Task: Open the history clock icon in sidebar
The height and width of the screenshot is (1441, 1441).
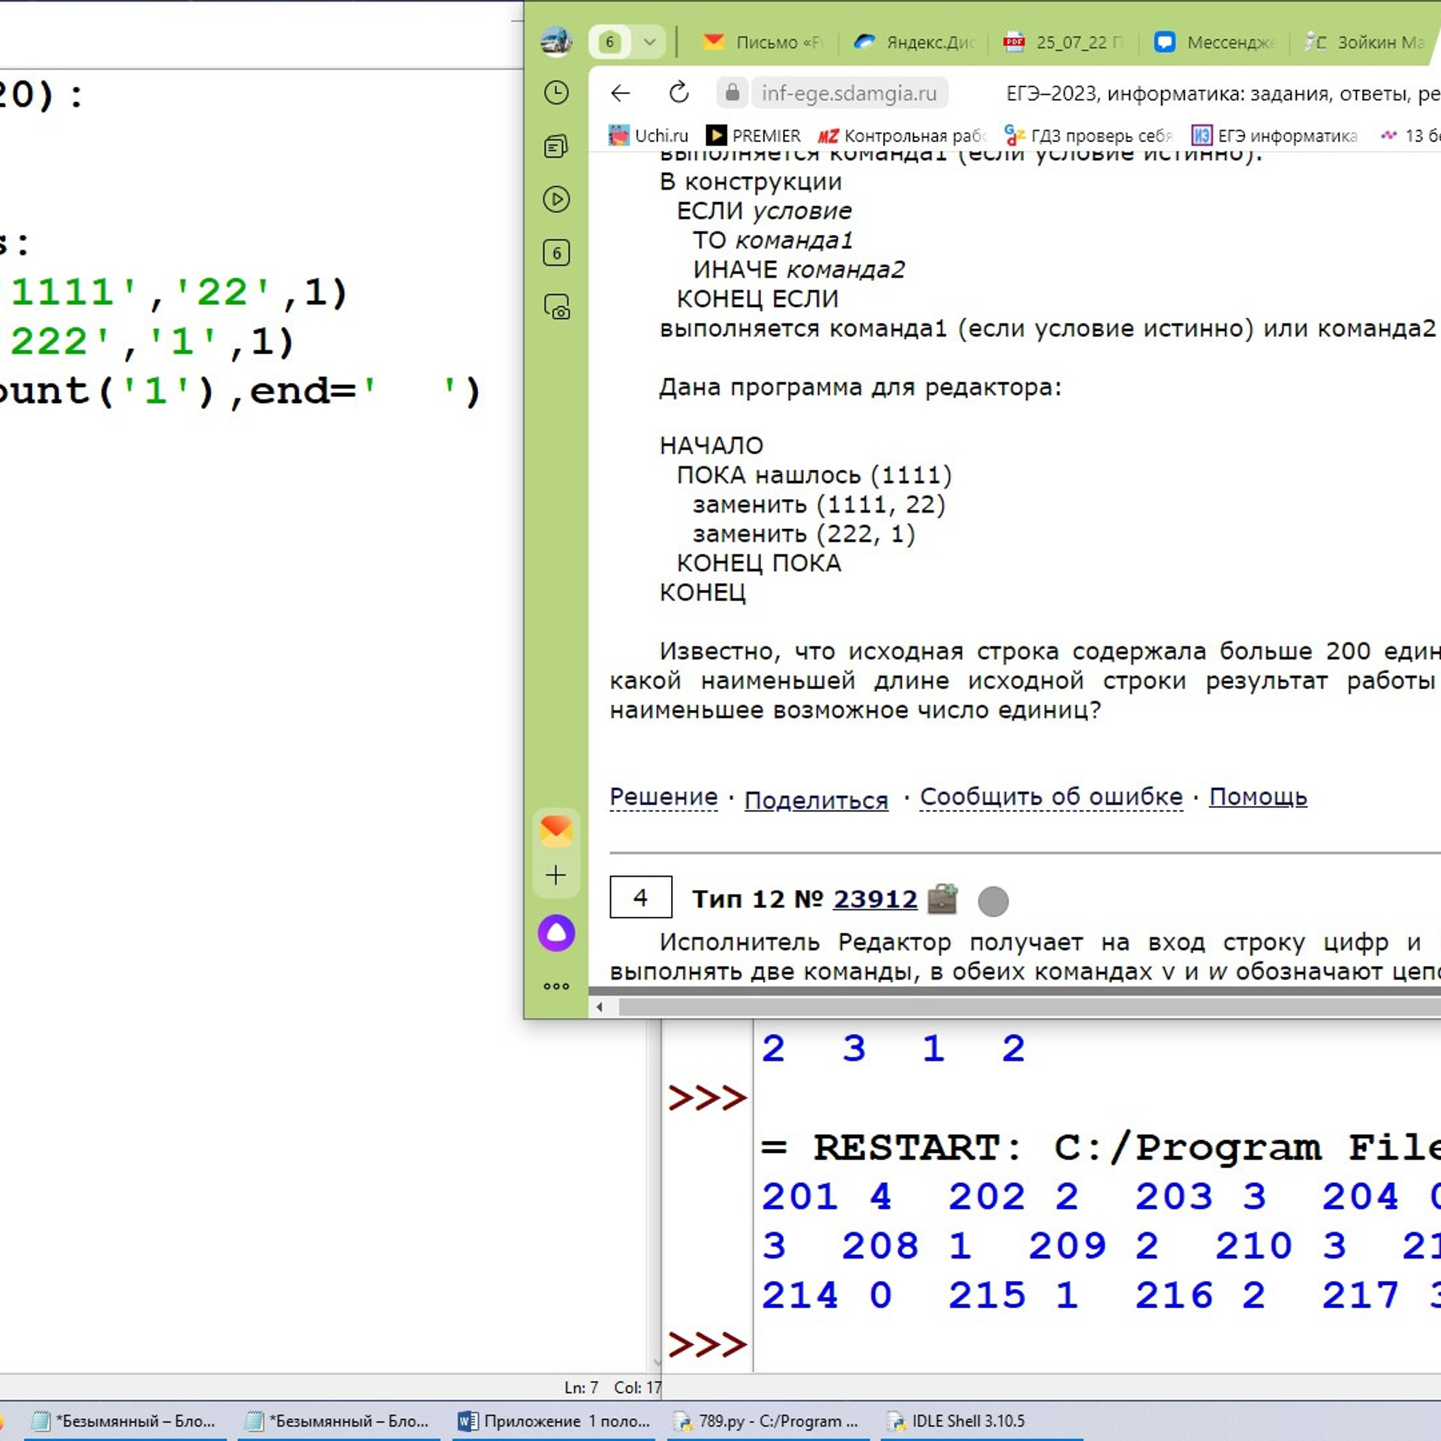Action: point(556,93)
